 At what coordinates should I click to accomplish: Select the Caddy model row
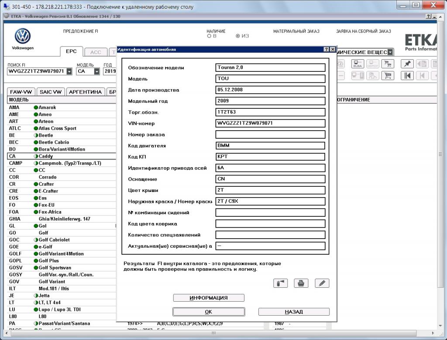click(61, 156)
